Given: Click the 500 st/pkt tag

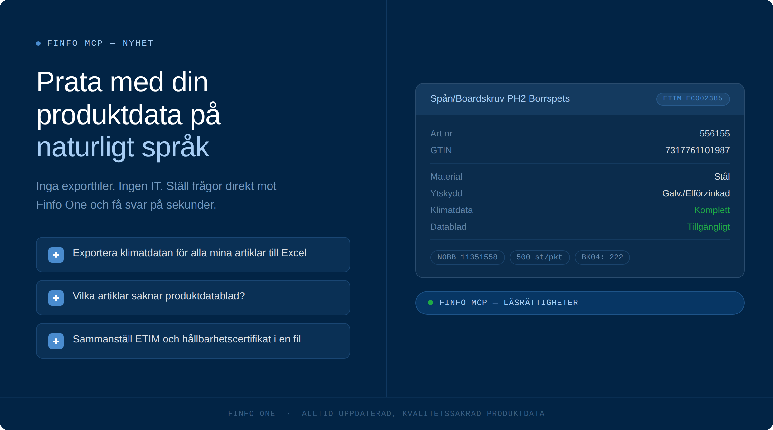Looking at the screenshot, I should (x=539, y=257).
